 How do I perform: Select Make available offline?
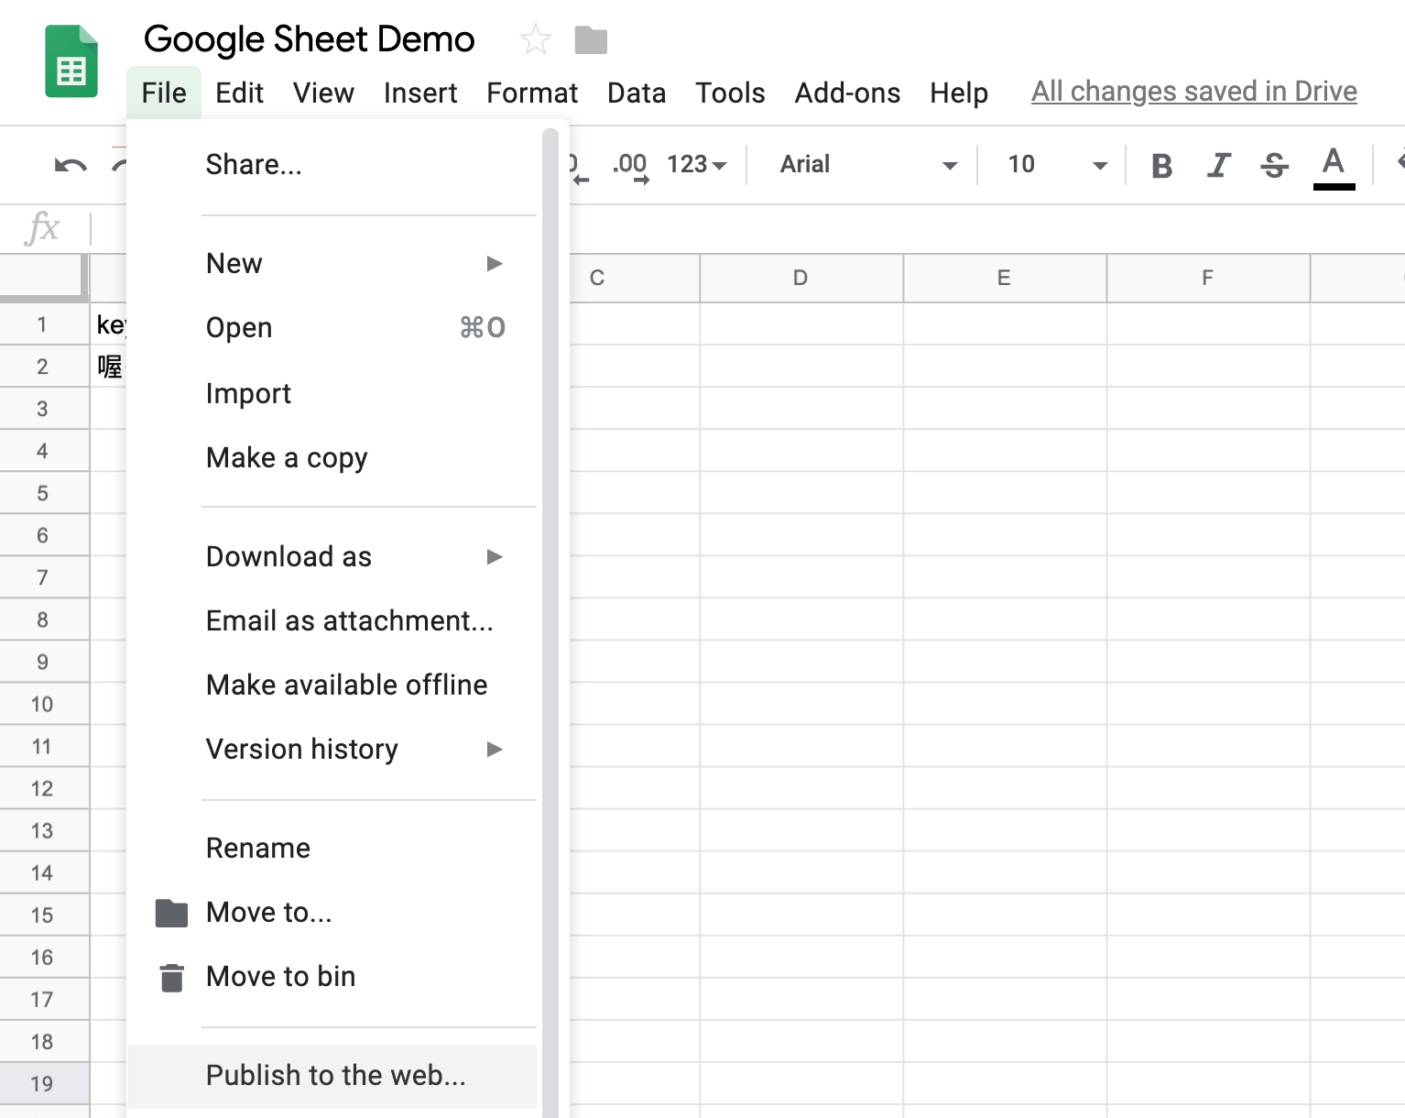point(332,685)
